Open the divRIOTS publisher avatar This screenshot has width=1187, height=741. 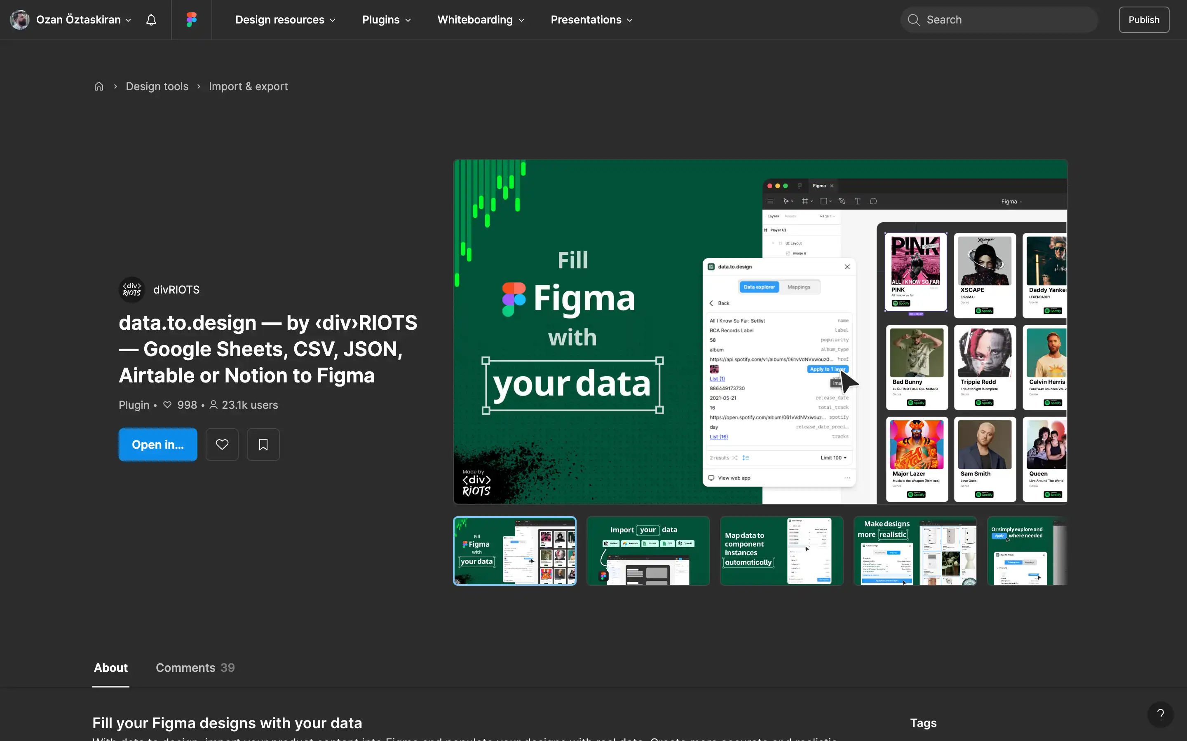tap(131, 290)
